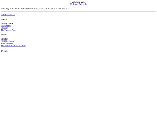Go to What a Cartoon! page
Image resolution: width=157 pixels, height=118 pixels.
pos(8,43)
